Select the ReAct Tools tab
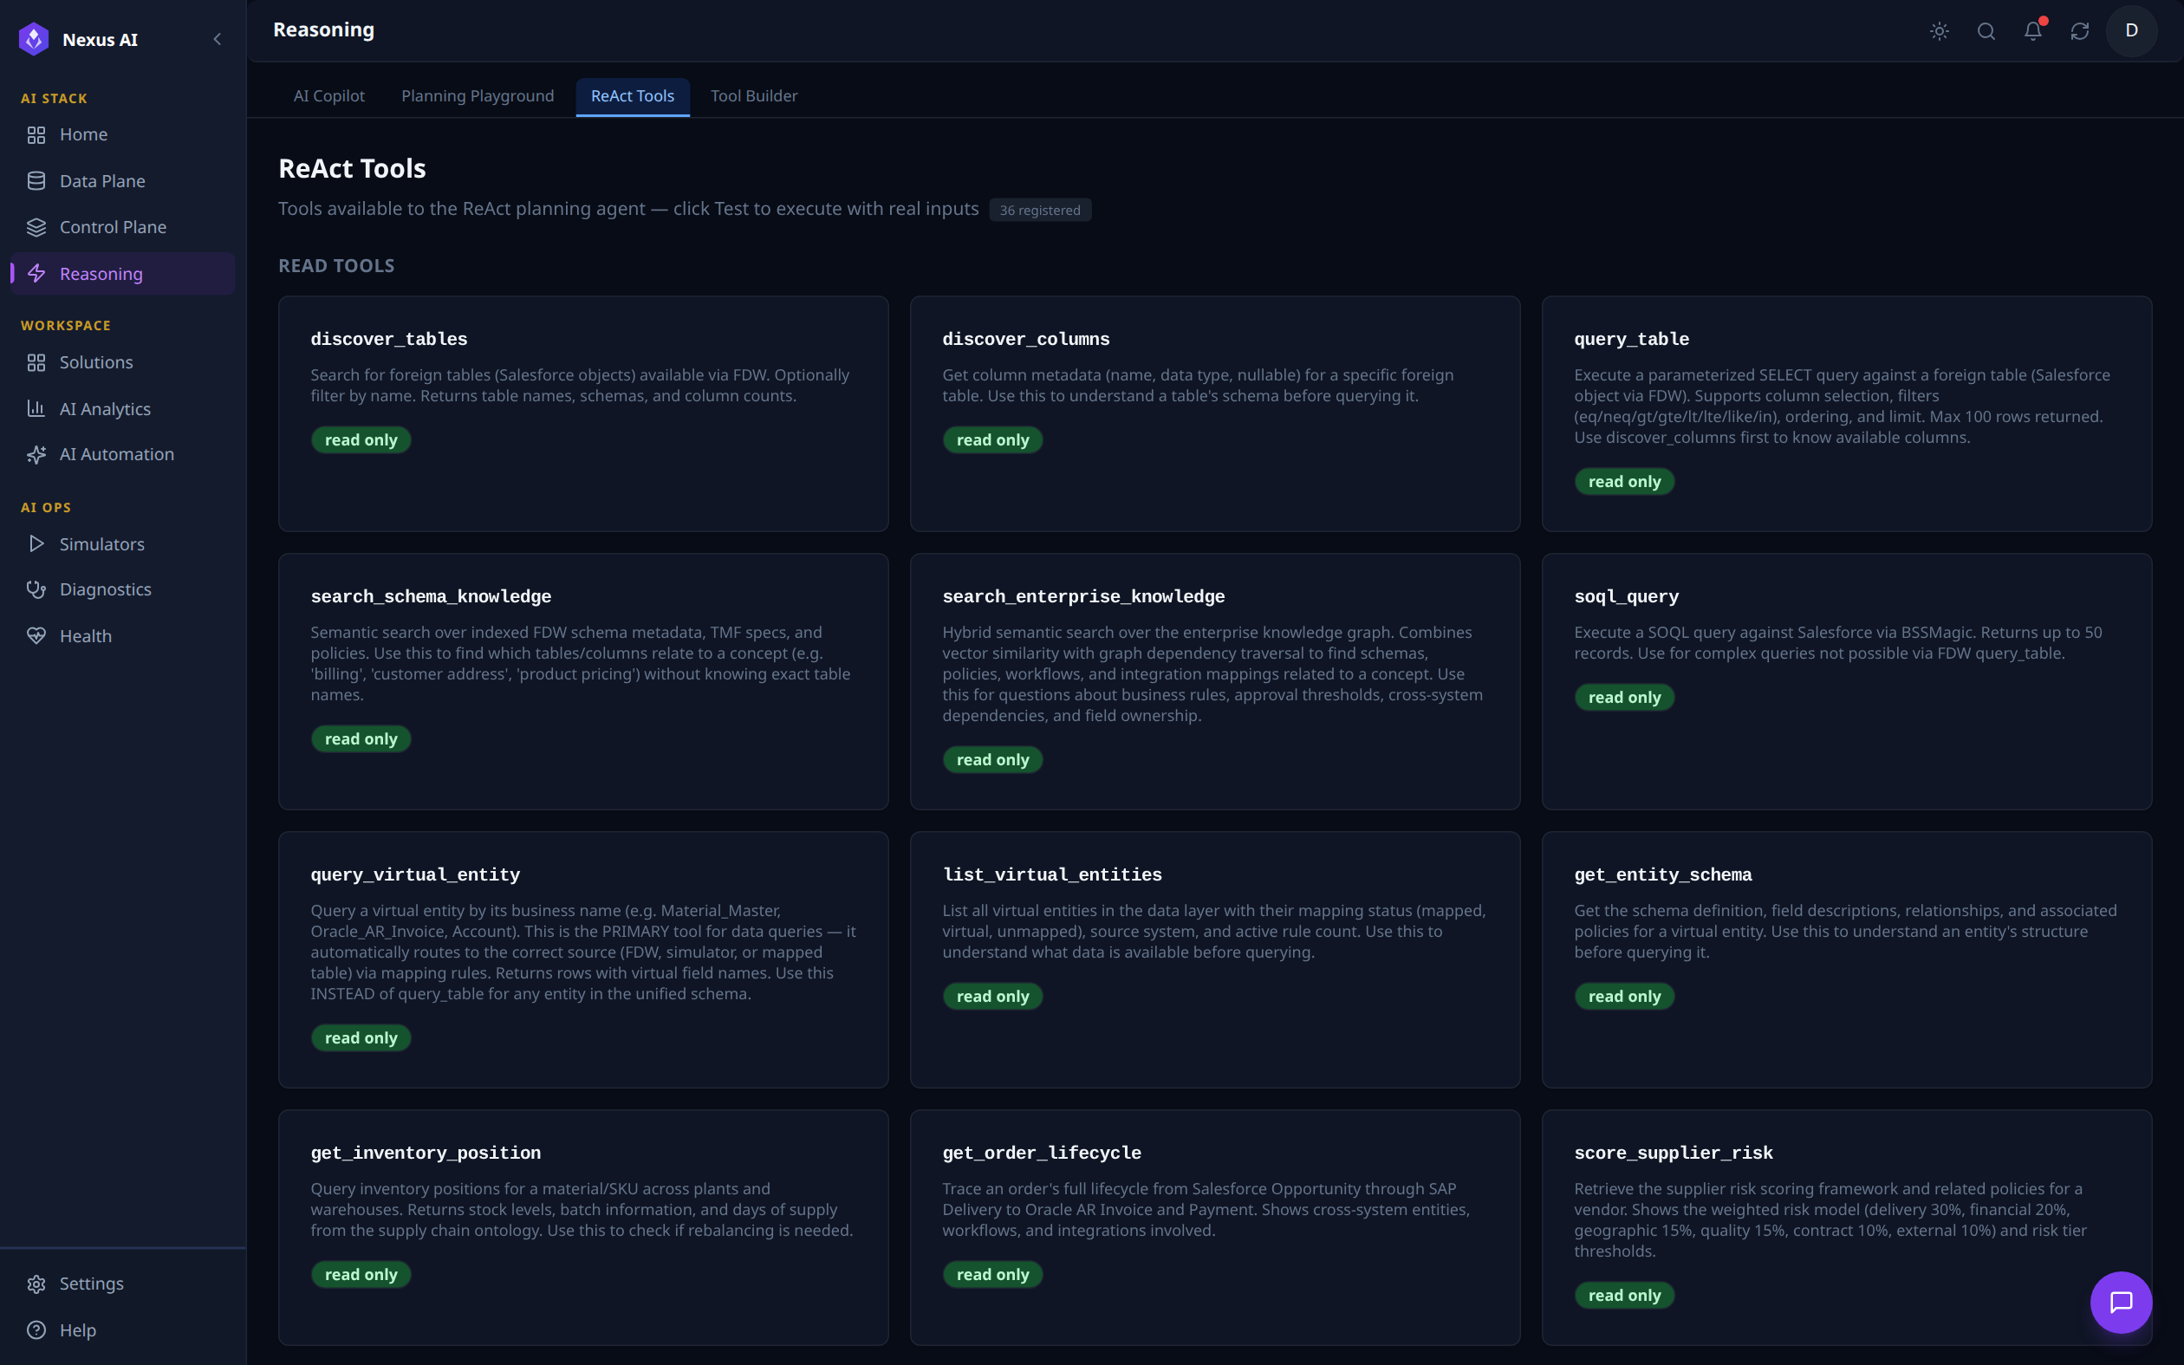2184x1365 pixels. click(633, 95)
